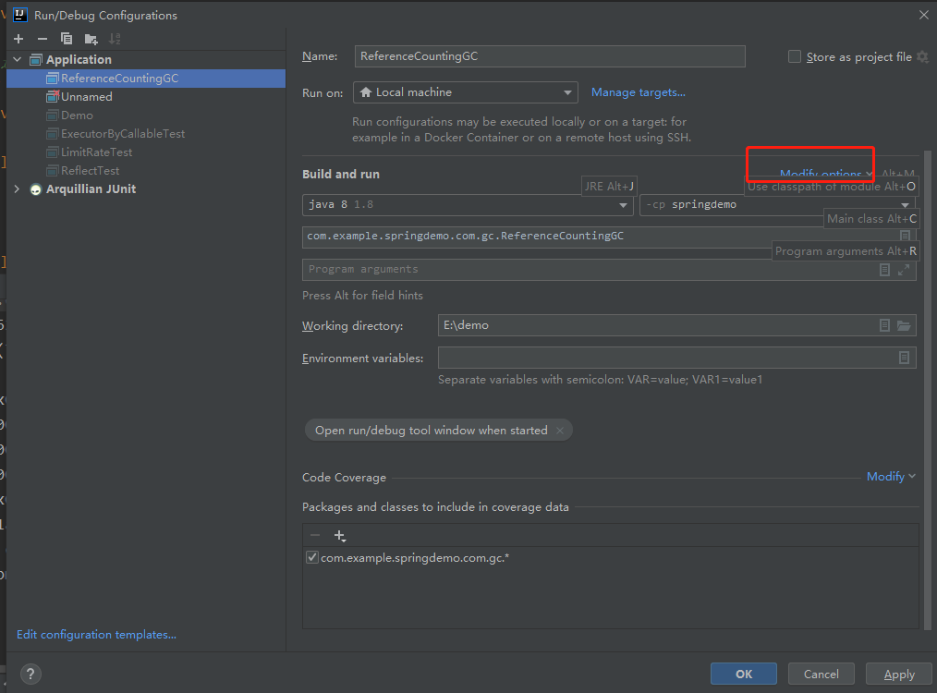
Task: Remove 'Open run/debug tool window' chip
Action: pyautogui.click(x=559, y=431)
